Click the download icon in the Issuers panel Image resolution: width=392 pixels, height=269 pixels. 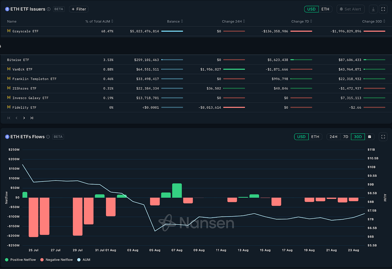tap(373, 9)
